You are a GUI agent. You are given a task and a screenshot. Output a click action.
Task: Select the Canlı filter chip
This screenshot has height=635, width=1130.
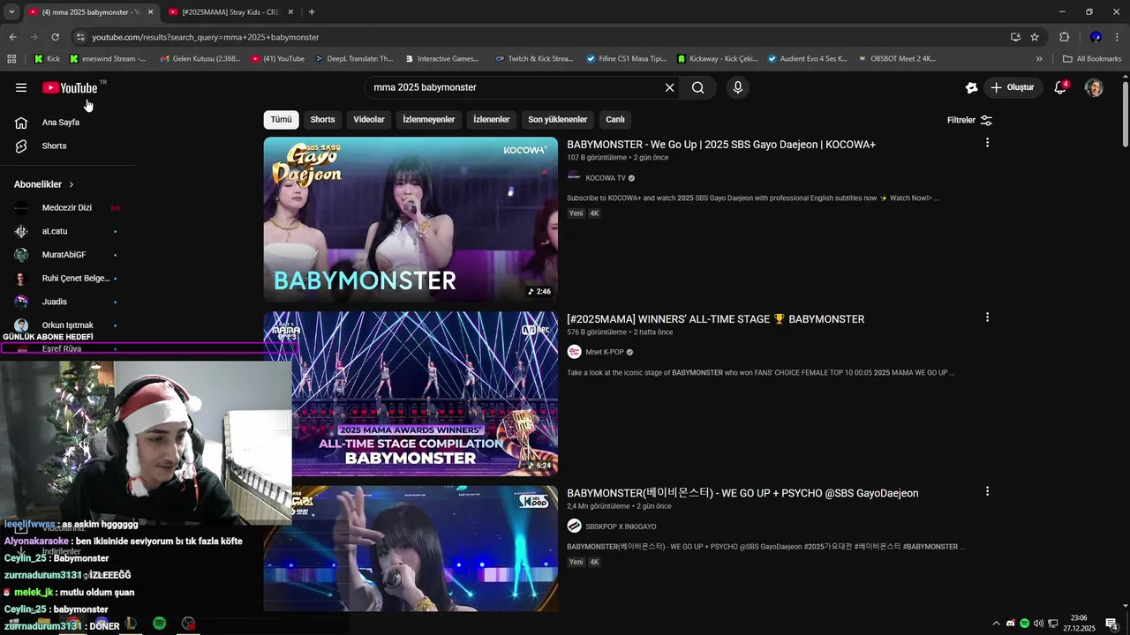pos(615,120)
